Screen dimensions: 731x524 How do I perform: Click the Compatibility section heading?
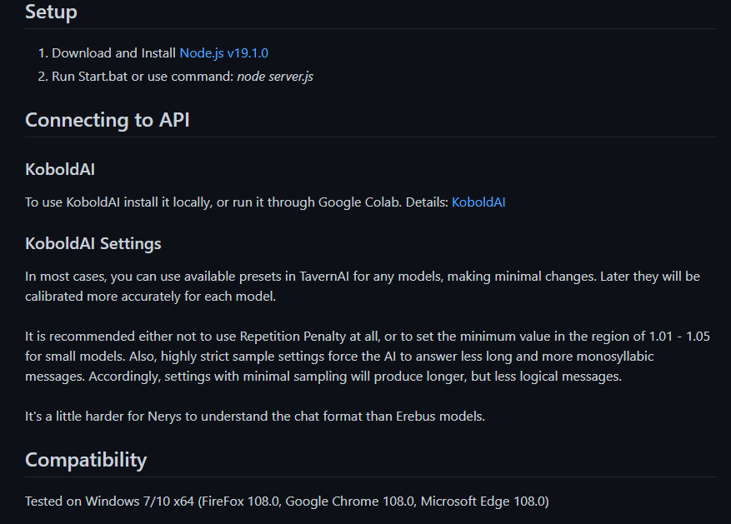click(86, 460)
